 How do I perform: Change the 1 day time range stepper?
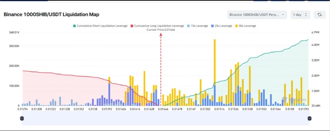point(300,15)
